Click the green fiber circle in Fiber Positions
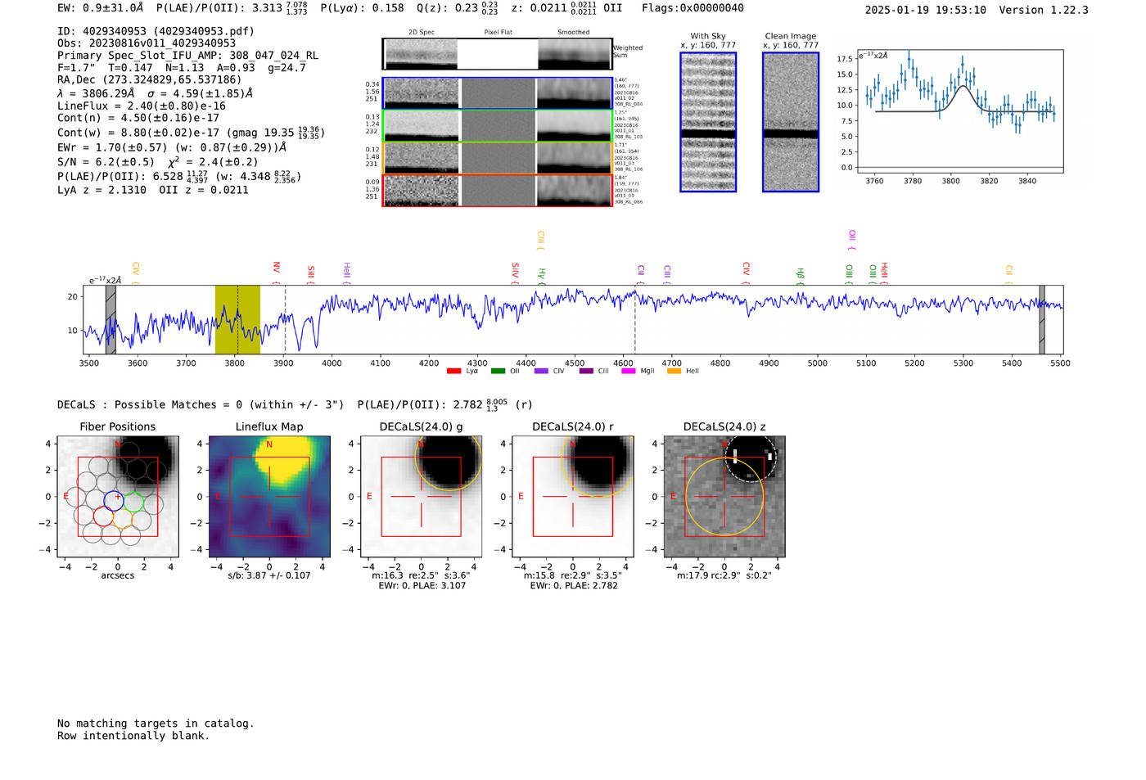Screen dimensions: 1146x780 tap(133, 501)
